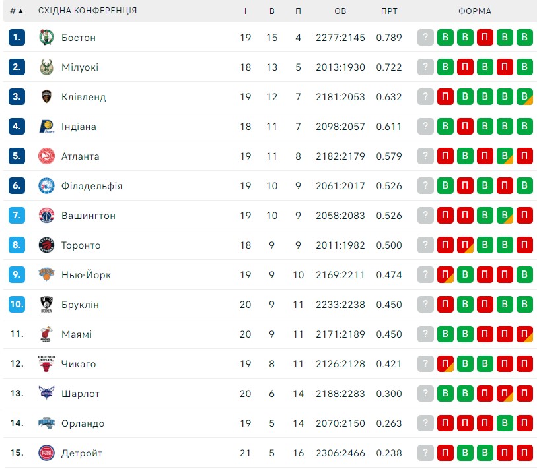Open the Філадельфія team link
Viewport: 537px width, 469px height.
92,186
